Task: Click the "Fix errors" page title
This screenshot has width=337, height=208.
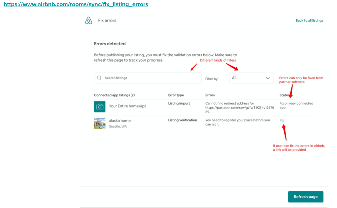Action: pyautogui.click(x=107, y=21)
